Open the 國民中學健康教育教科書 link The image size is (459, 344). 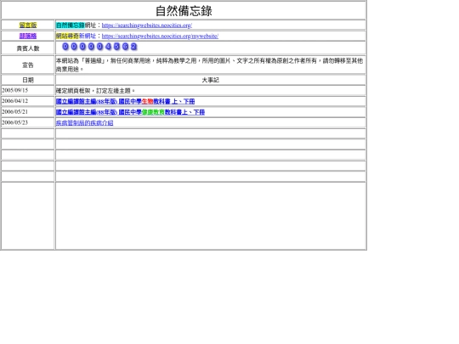[x=130, y=112]
